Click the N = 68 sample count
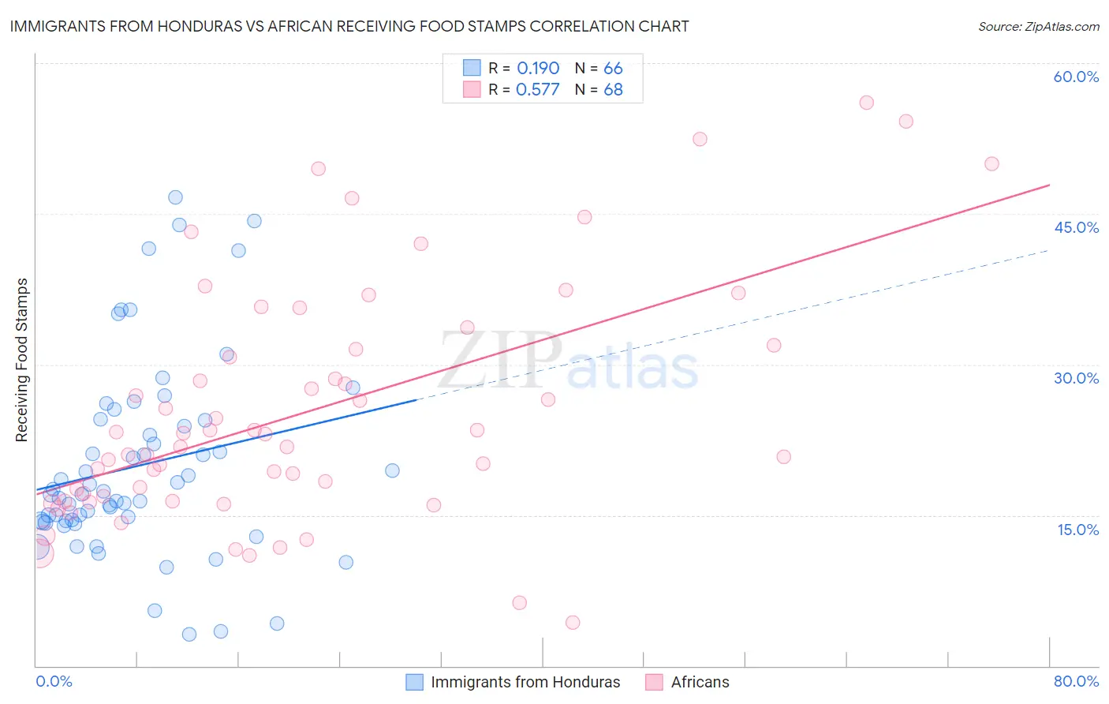The height and width of the screenshot is (704, 1109). (599, 89)
